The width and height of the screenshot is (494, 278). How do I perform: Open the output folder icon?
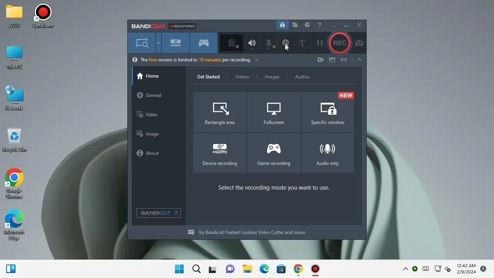(x=295, y=25)
